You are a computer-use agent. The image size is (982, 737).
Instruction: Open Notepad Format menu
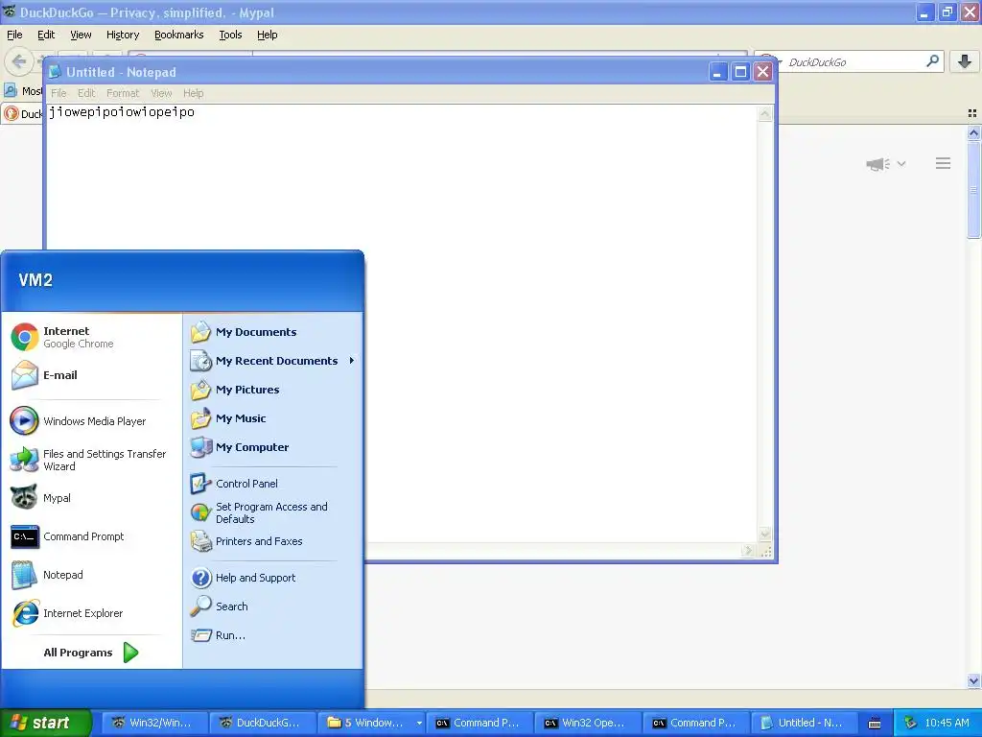pyautogui.click(x=123, y=93)
